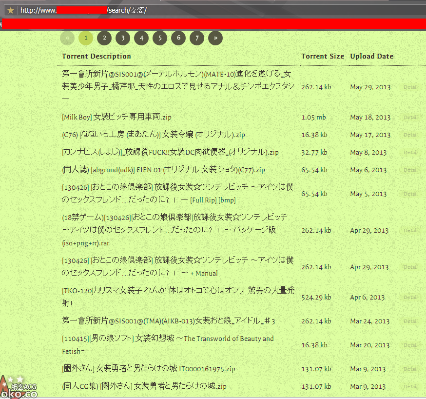Screen dimensions: 426x399
Task: Click the 32.77 kb size value
Action: (x=314, y=152)
